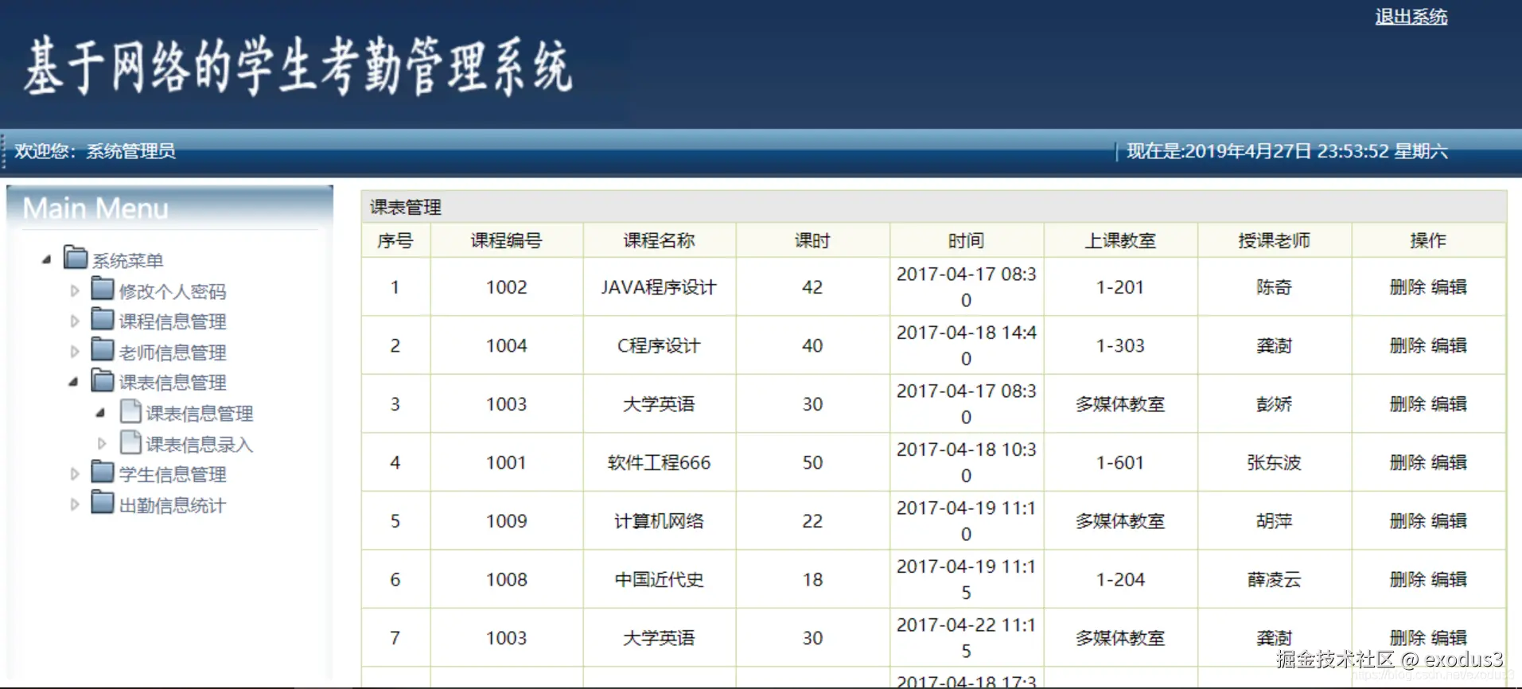Expand the 学生信息管理 node arrow
The width and height of the screenshot is (1522, 689).
pos(75,474)
